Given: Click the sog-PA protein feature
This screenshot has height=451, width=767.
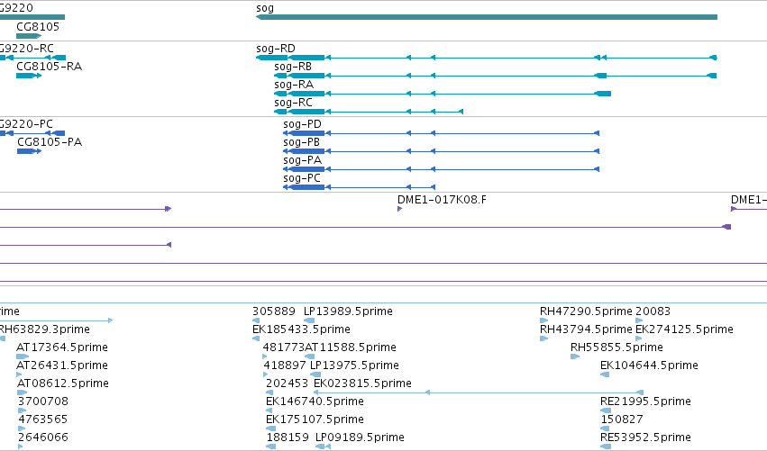Looking at the screenshot, I should (x=442, y=169).
